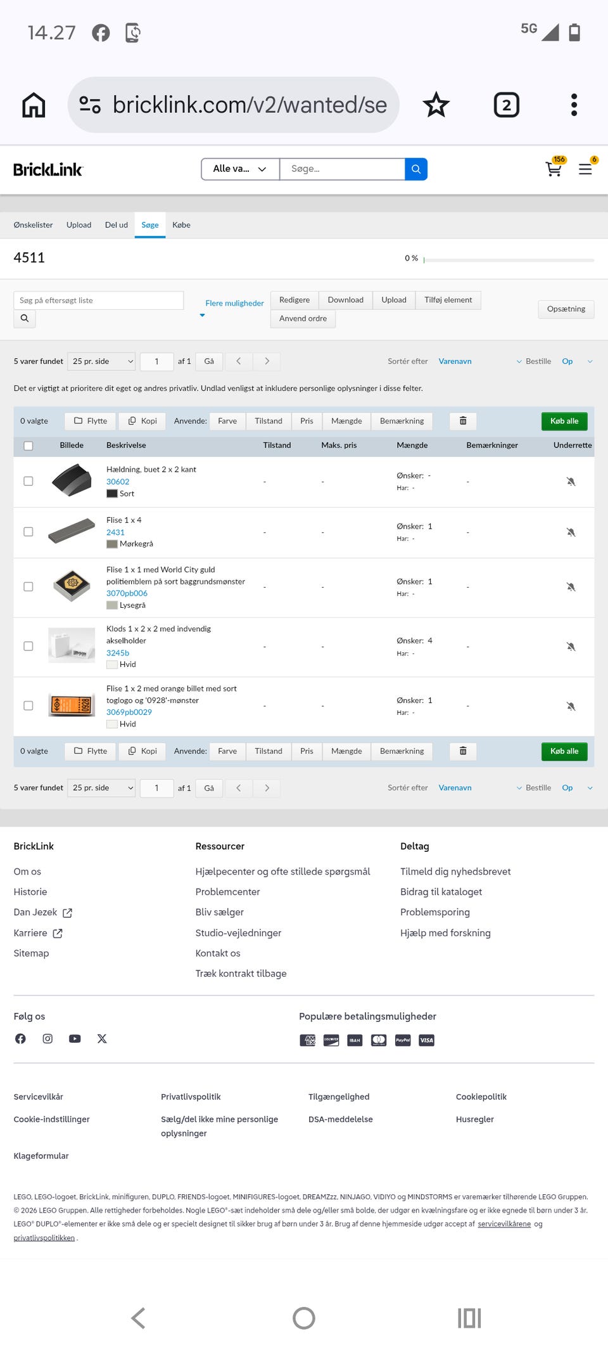
Task: Go to browser home page
Action: point(34,105)
